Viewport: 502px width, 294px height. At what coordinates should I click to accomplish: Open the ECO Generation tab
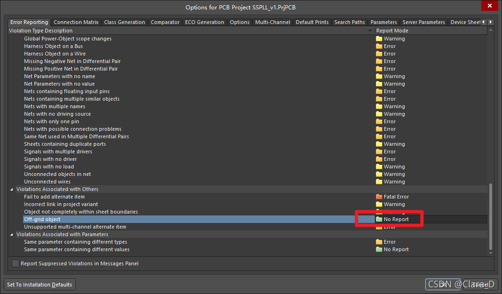click(x=205, y=22)
